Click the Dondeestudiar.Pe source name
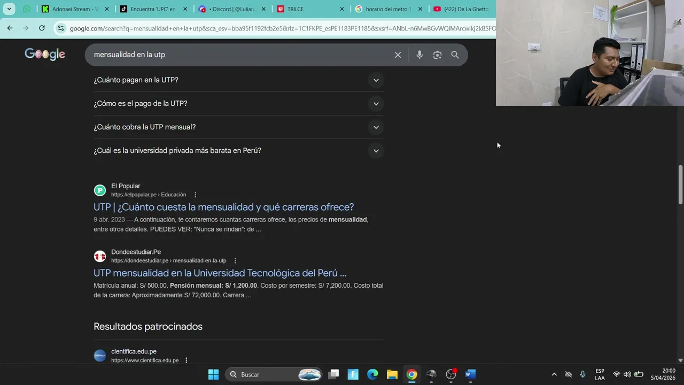Image resolution: width=684 pixels, height=385 pixels. click(136, 252)
